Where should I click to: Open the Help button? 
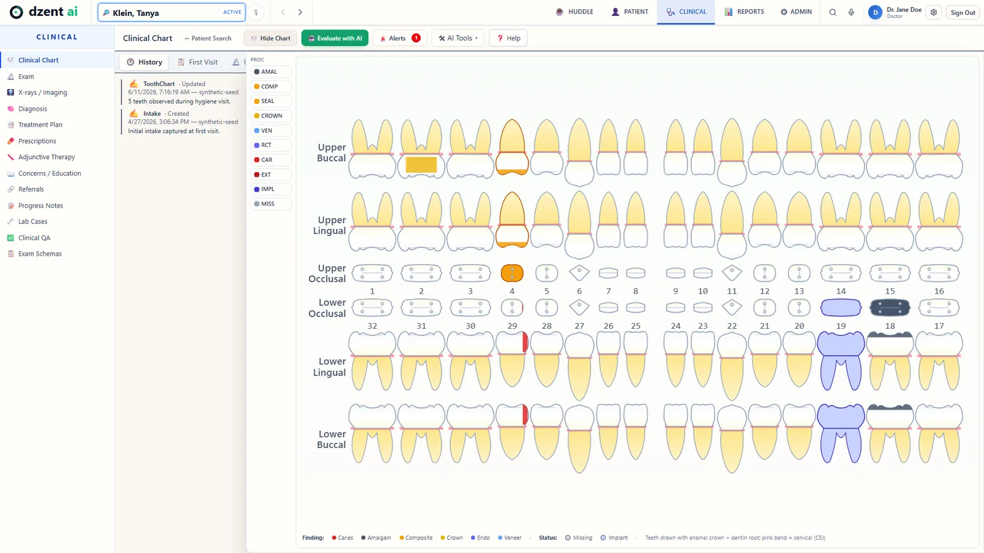point(509,38)
